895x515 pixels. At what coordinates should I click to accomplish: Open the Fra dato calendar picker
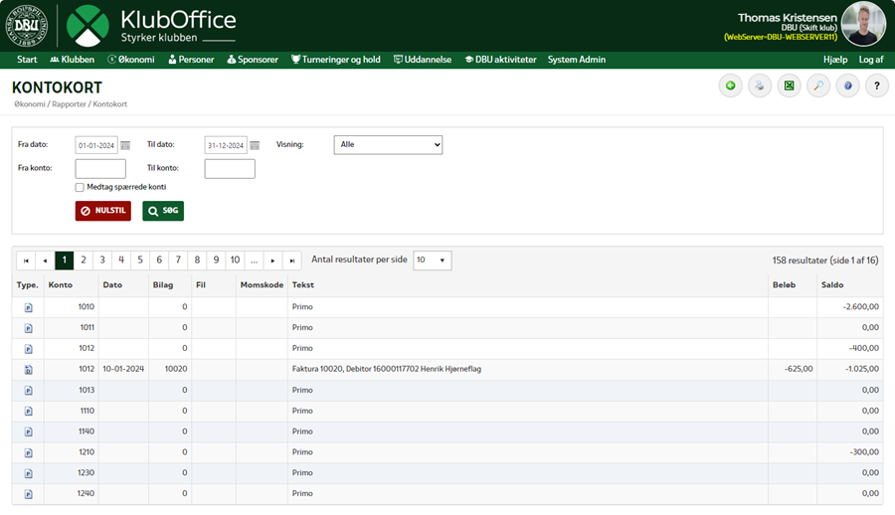click(125, 145)
